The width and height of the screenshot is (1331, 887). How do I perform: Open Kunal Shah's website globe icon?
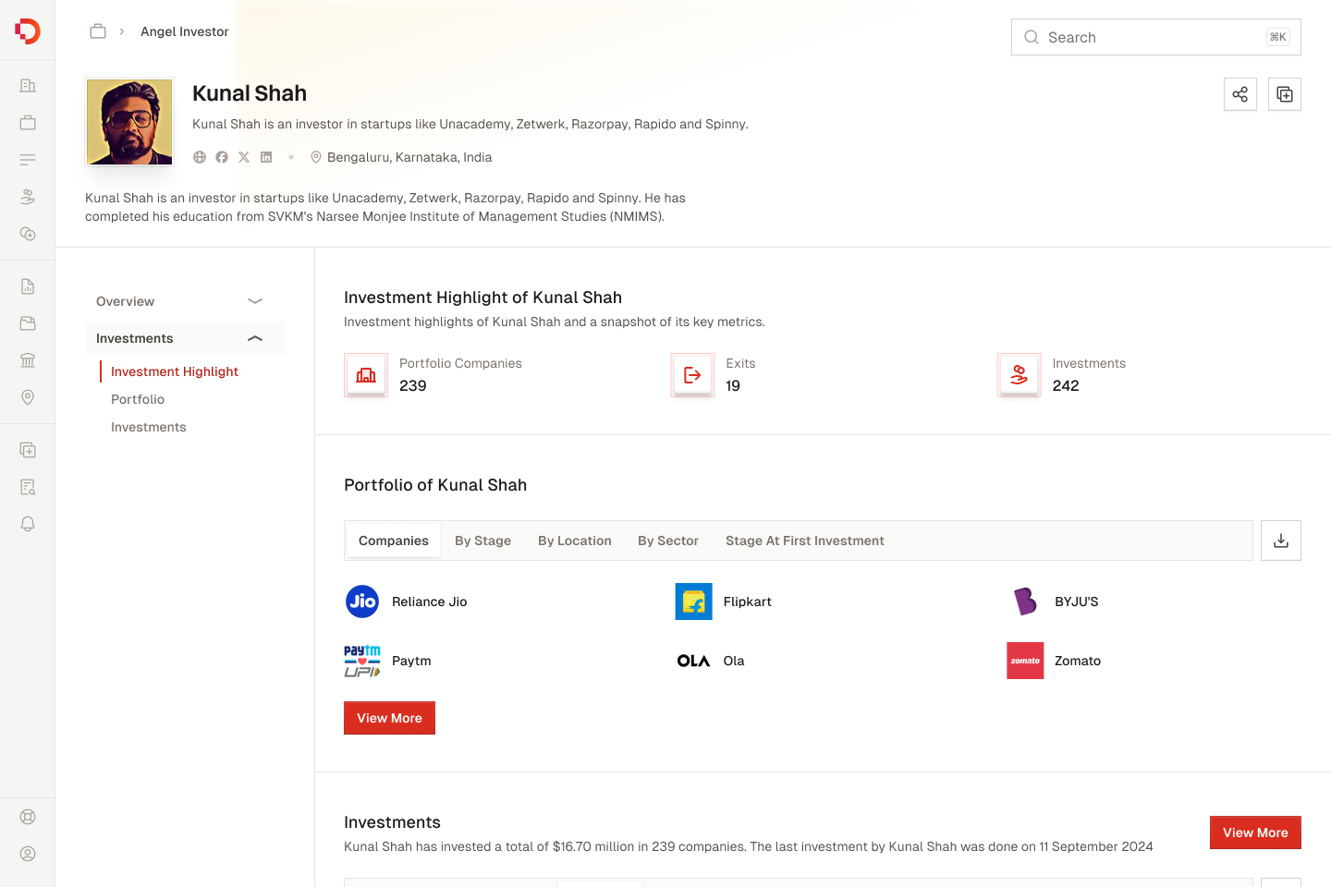(200, 157)
